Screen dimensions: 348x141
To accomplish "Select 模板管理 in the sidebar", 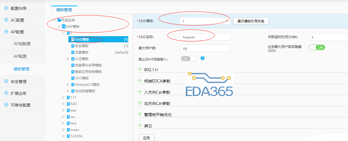I will pos(21,69).
